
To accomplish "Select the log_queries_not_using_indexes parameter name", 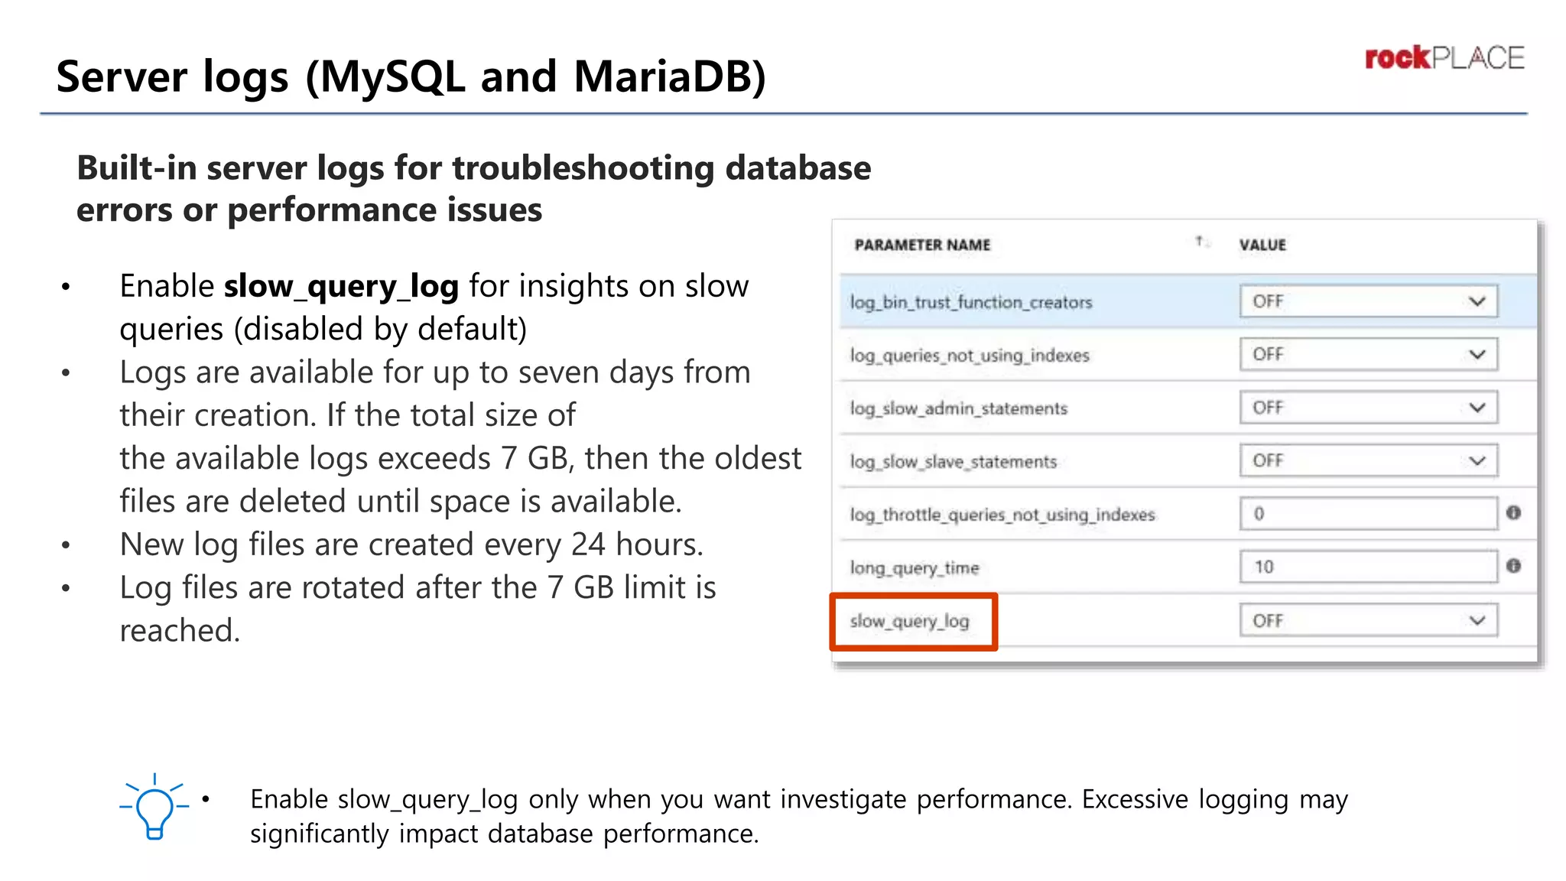I will (x=970, y=356).
